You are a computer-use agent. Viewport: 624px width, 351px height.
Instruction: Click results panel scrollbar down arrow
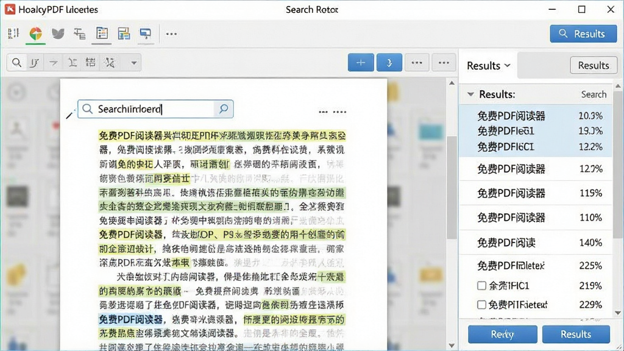[618, 313]
